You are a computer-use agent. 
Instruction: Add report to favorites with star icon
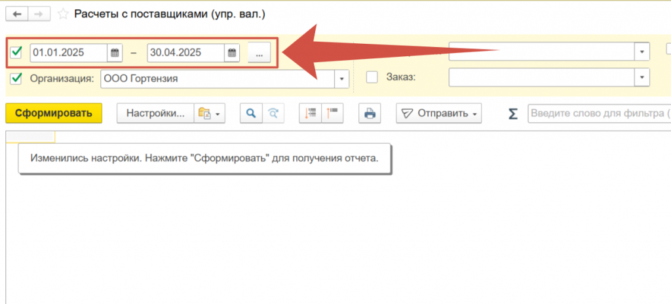pos(63,13)
